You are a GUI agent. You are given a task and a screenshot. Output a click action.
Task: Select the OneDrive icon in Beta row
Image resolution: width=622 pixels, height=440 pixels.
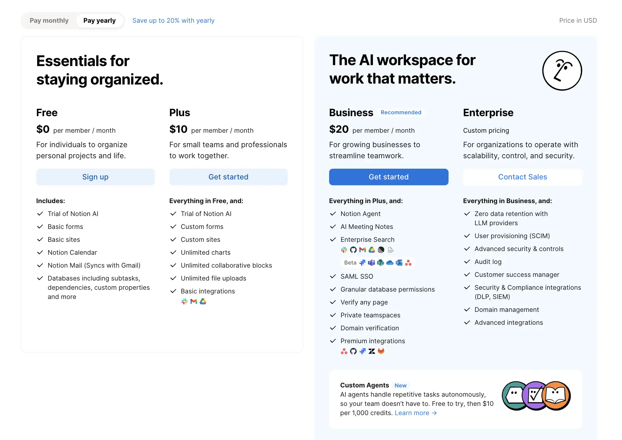tap(390, 263)
